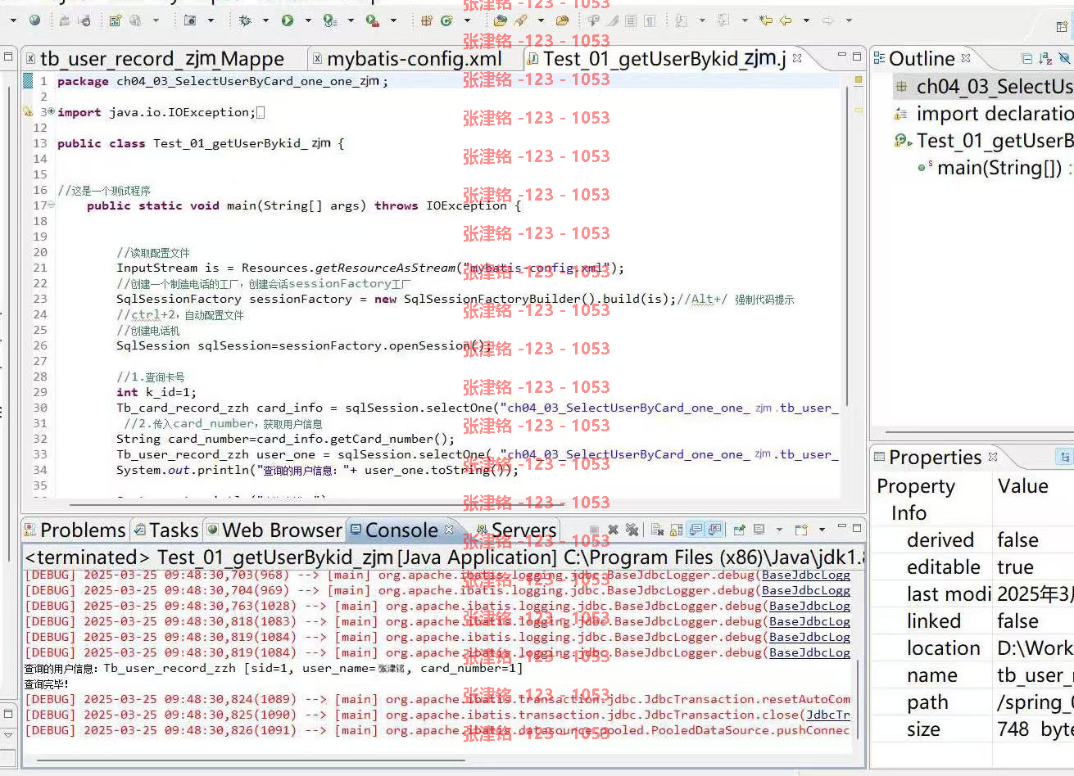Image resolution: width=1074 pixels, height=776 pixels.
Task: Click the Run with coverage icon
Action: (329, 20)
